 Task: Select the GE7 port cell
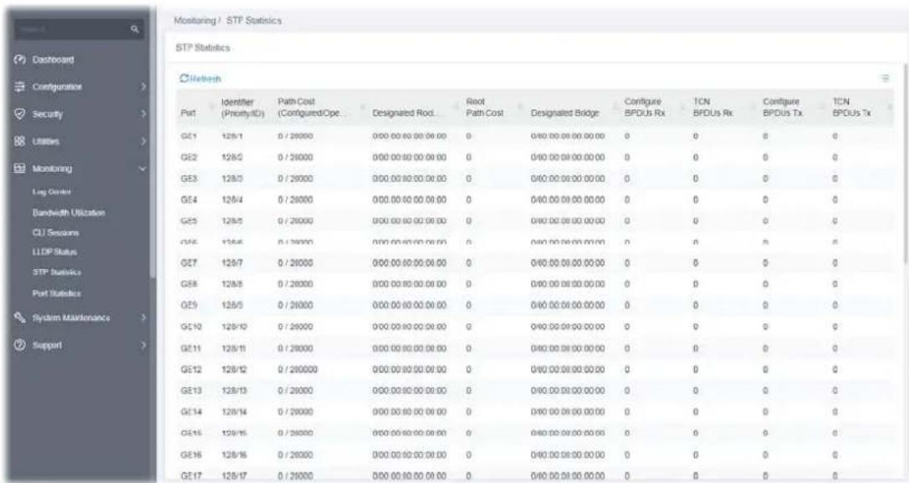[189, 263]
